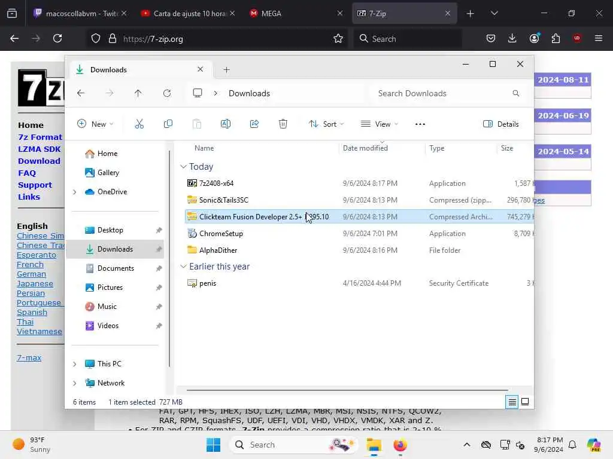List all Firefox tabs dropdown arrow
Viewport: 613px width, 459px height.
pos(494,14)
